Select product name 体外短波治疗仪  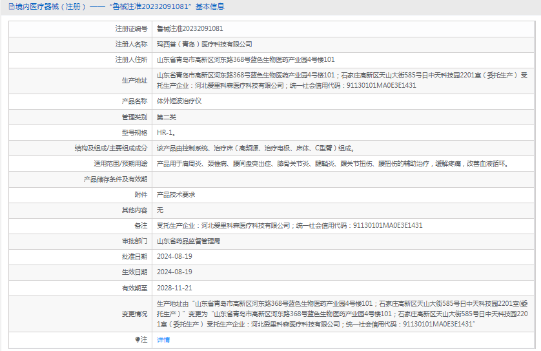point(179,101)
